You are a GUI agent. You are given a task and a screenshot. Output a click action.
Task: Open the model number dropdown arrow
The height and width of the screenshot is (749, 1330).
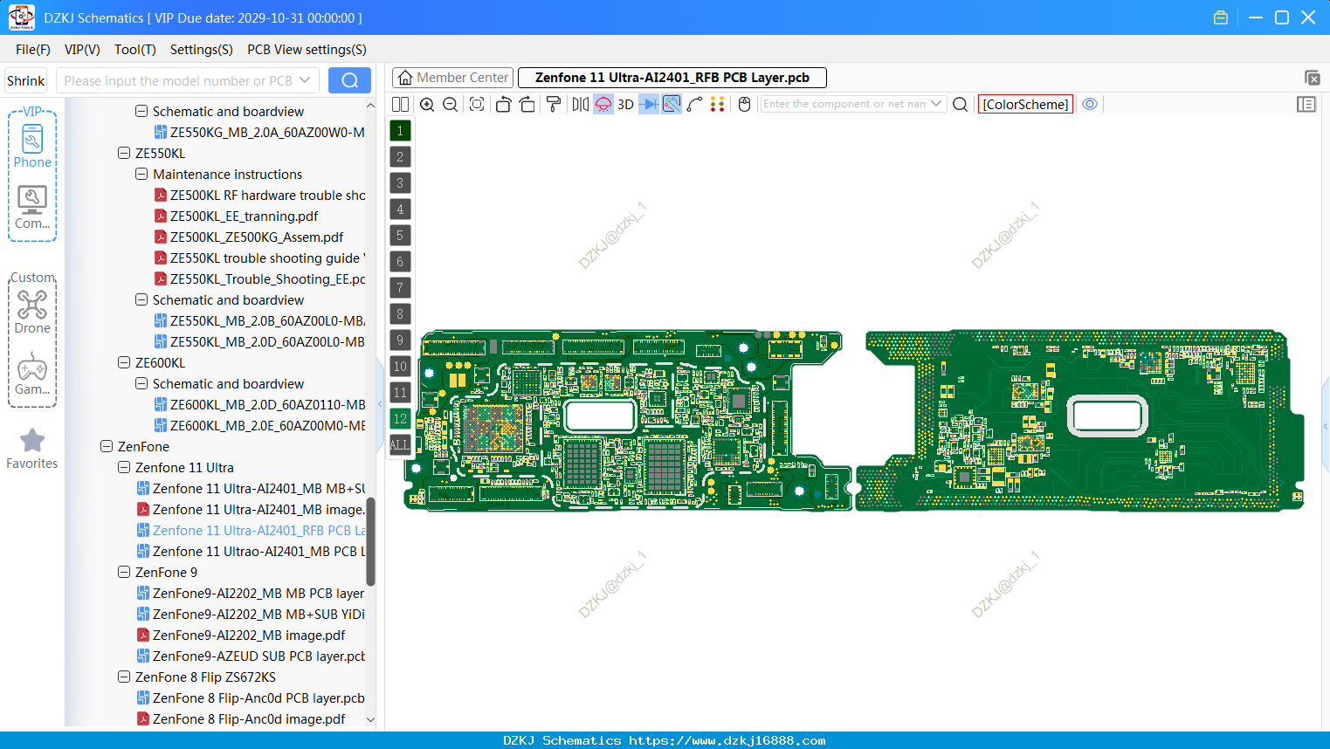(x=305, y=80)
